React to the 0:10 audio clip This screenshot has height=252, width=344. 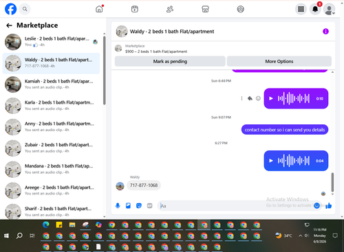point(258,98)
